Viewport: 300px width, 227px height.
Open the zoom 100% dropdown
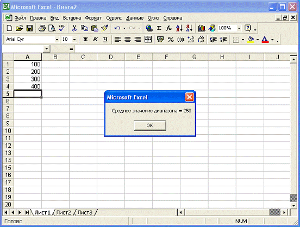coord(239,28)
